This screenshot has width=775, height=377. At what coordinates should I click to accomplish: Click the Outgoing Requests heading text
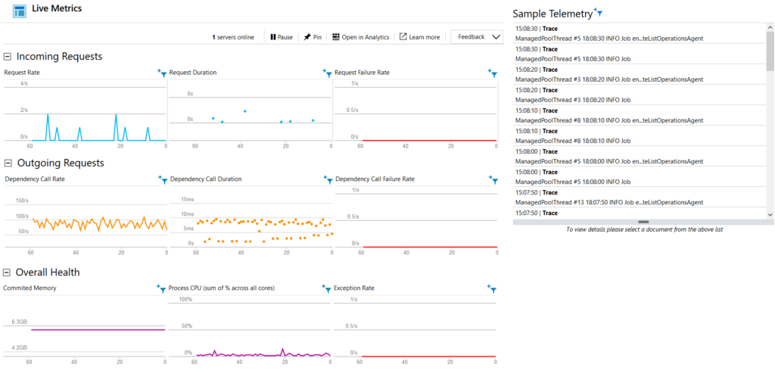coord(61,163)
